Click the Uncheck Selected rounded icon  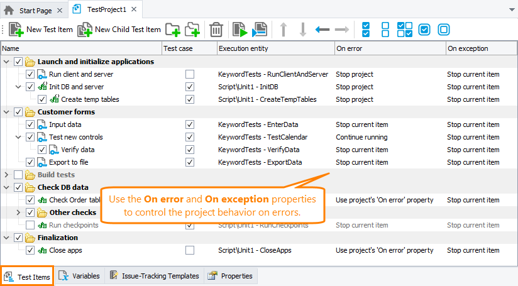[444, 30]
